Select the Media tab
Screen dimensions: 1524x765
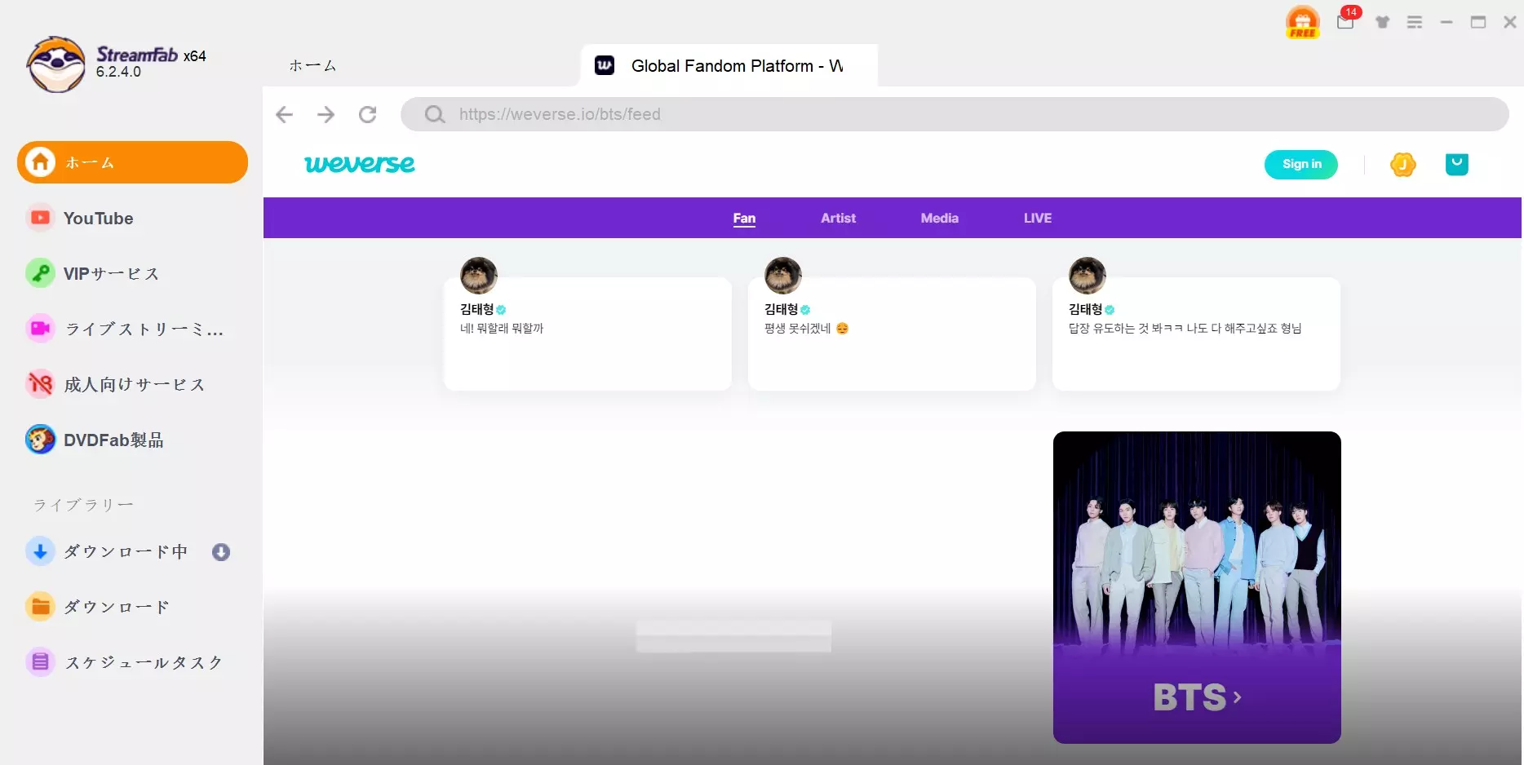939,218
